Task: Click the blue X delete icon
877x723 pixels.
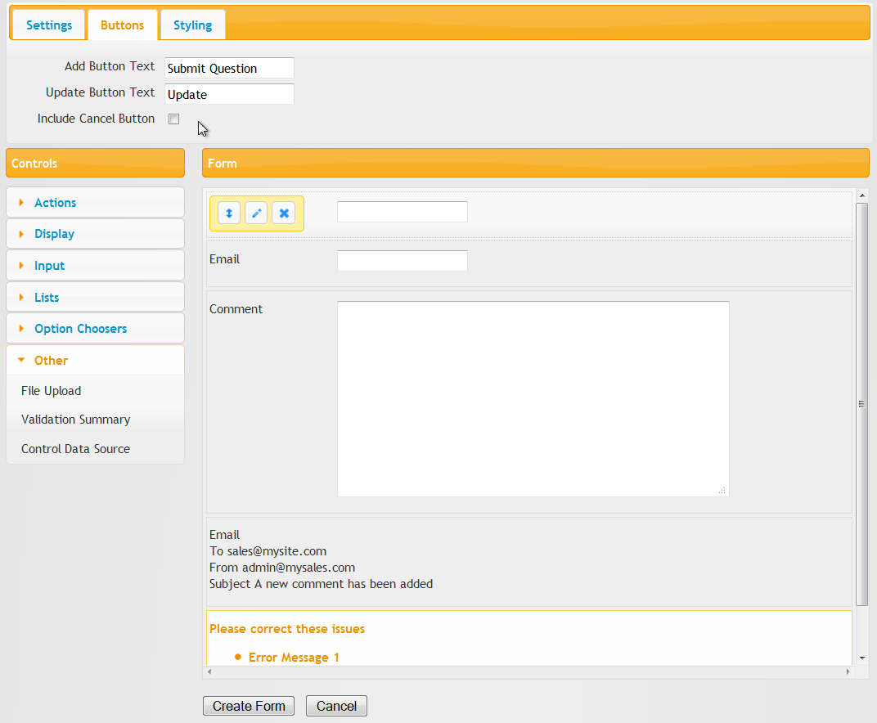Action: (x=284, y=213)
